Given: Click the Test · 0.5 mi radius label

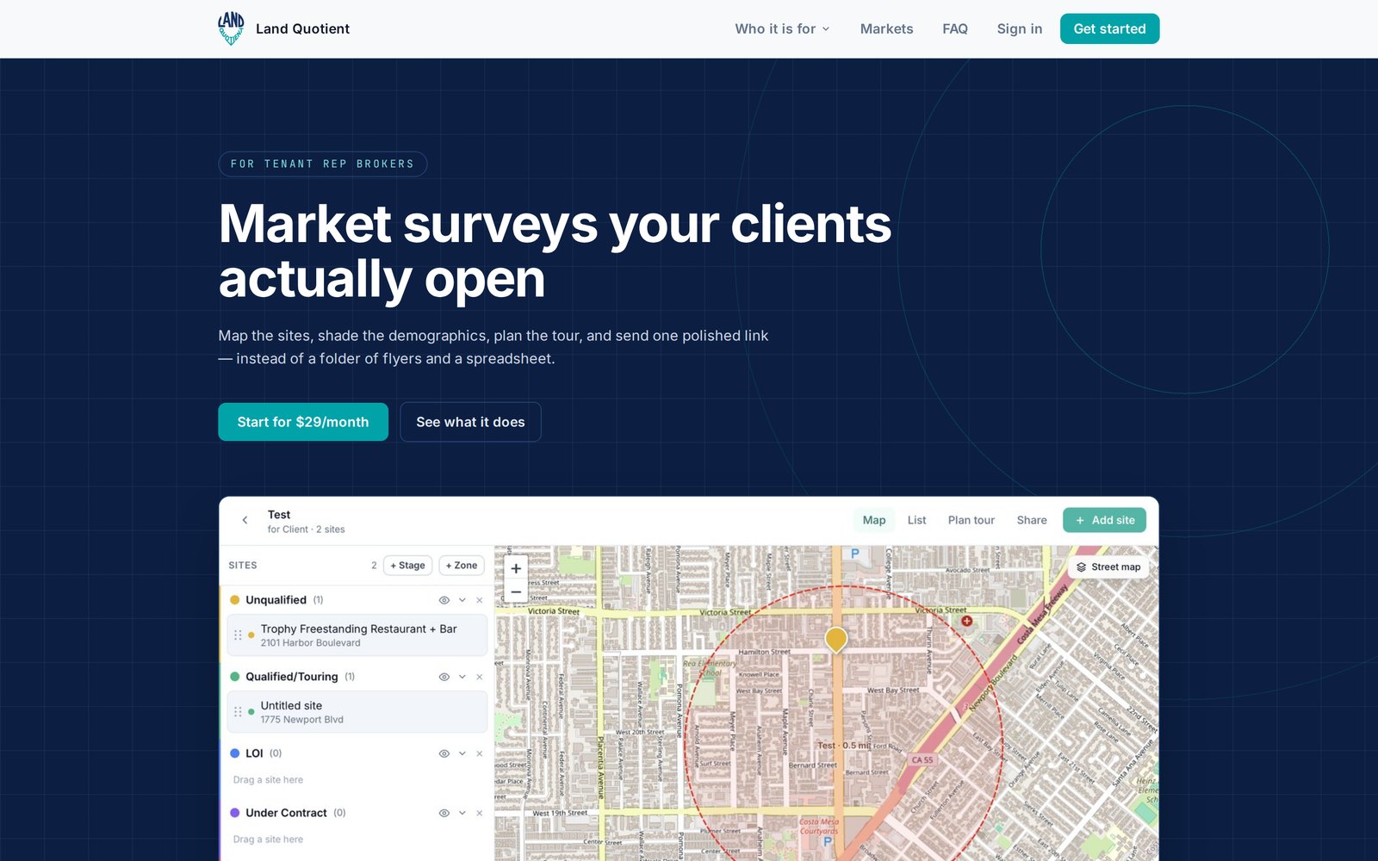Looking at the screenshot, I should click(x=844, y=746).
